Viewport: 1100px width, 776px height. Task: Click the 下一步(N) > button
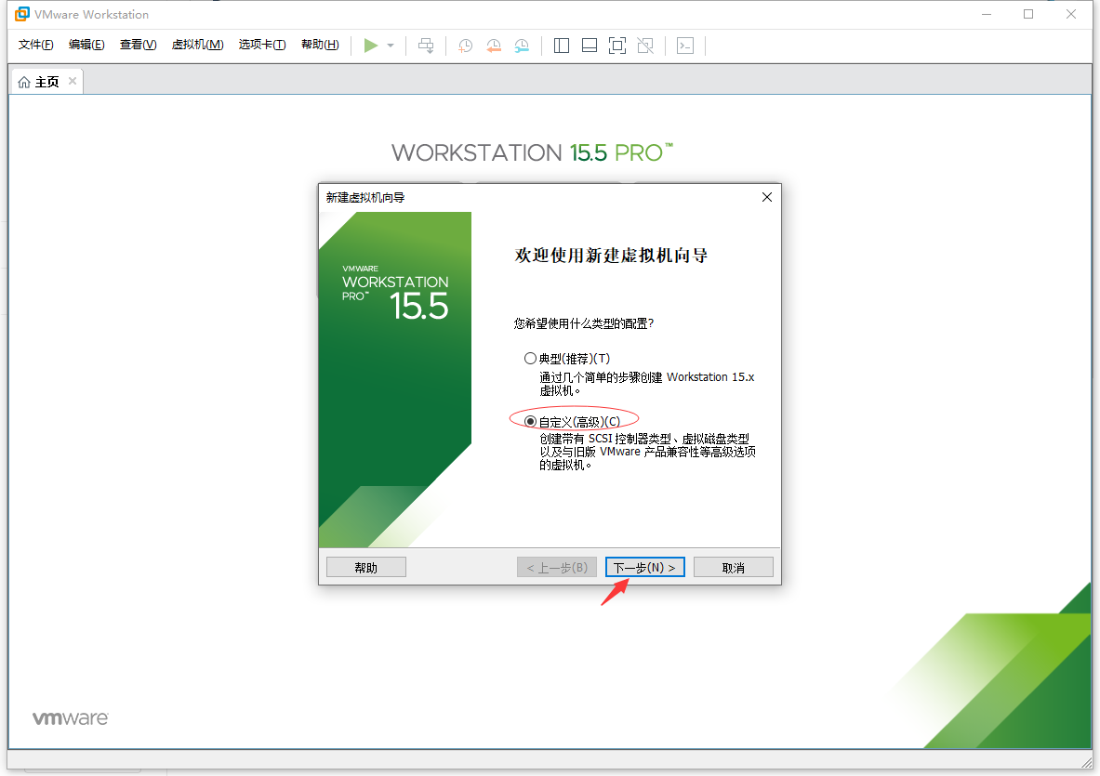pos(644,567)
